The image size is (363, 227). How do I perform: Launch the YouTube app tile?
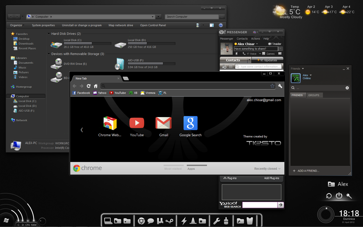pos(137,126)
